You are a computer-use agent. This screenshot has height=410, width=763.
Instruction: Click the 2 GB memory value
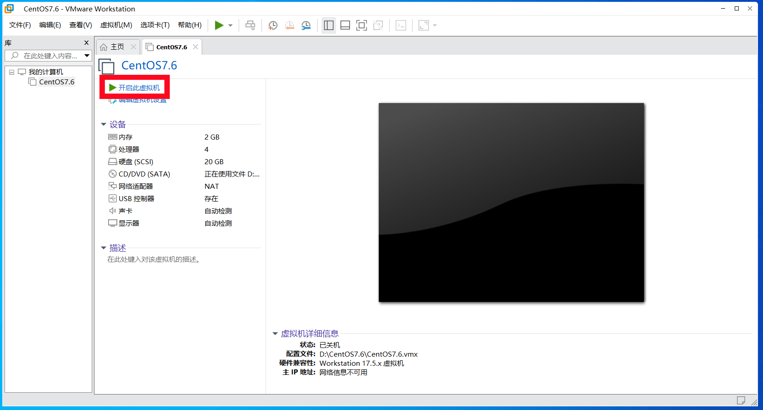point(212,137)
